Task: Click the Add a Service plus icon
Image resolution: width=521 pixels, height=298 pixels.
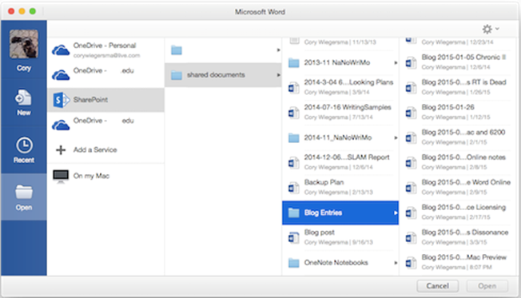Action: coord(61,150)
